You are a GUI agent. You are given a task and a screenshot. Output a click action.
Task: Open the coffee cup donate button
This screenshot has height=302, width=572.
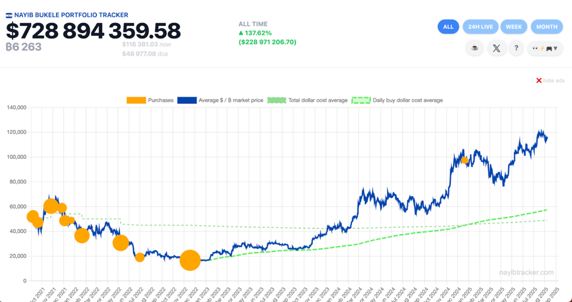pos(474,48)
